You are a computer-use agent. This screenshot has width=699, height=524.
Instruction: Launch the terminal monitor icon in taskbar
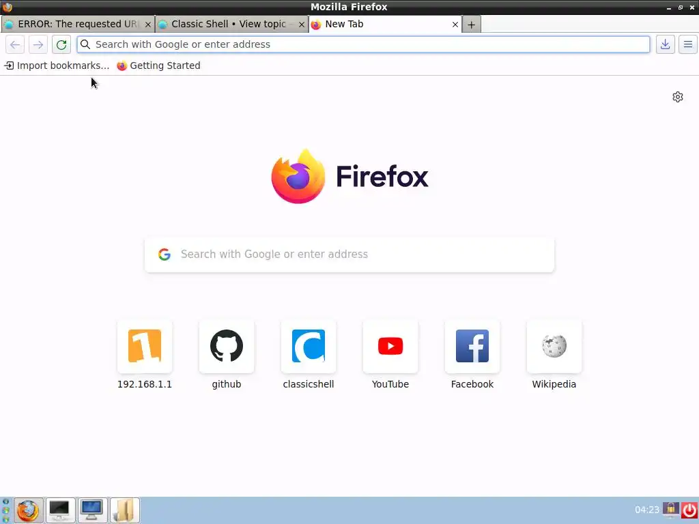click(x=60, y=510)
